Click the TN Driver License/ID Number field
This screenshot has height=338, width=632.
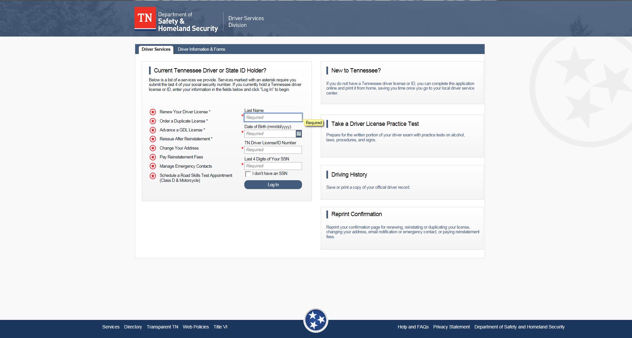[273, 150]
